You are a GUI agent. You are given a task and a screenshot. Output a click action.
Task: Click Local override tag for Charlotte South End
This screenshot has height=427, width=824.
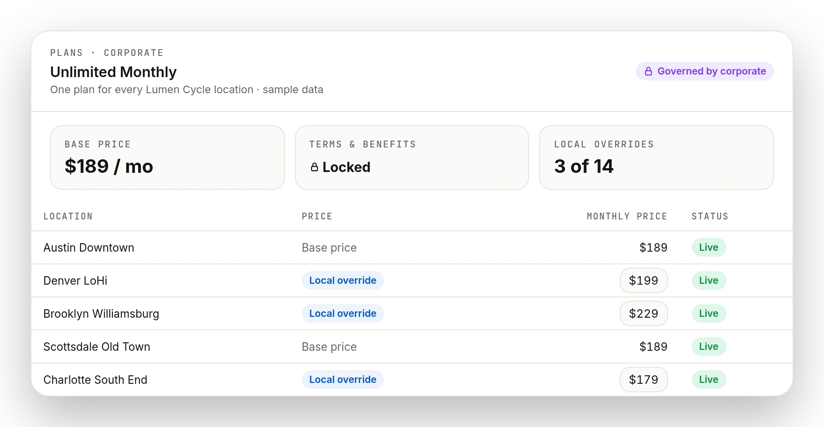(342, 380)
